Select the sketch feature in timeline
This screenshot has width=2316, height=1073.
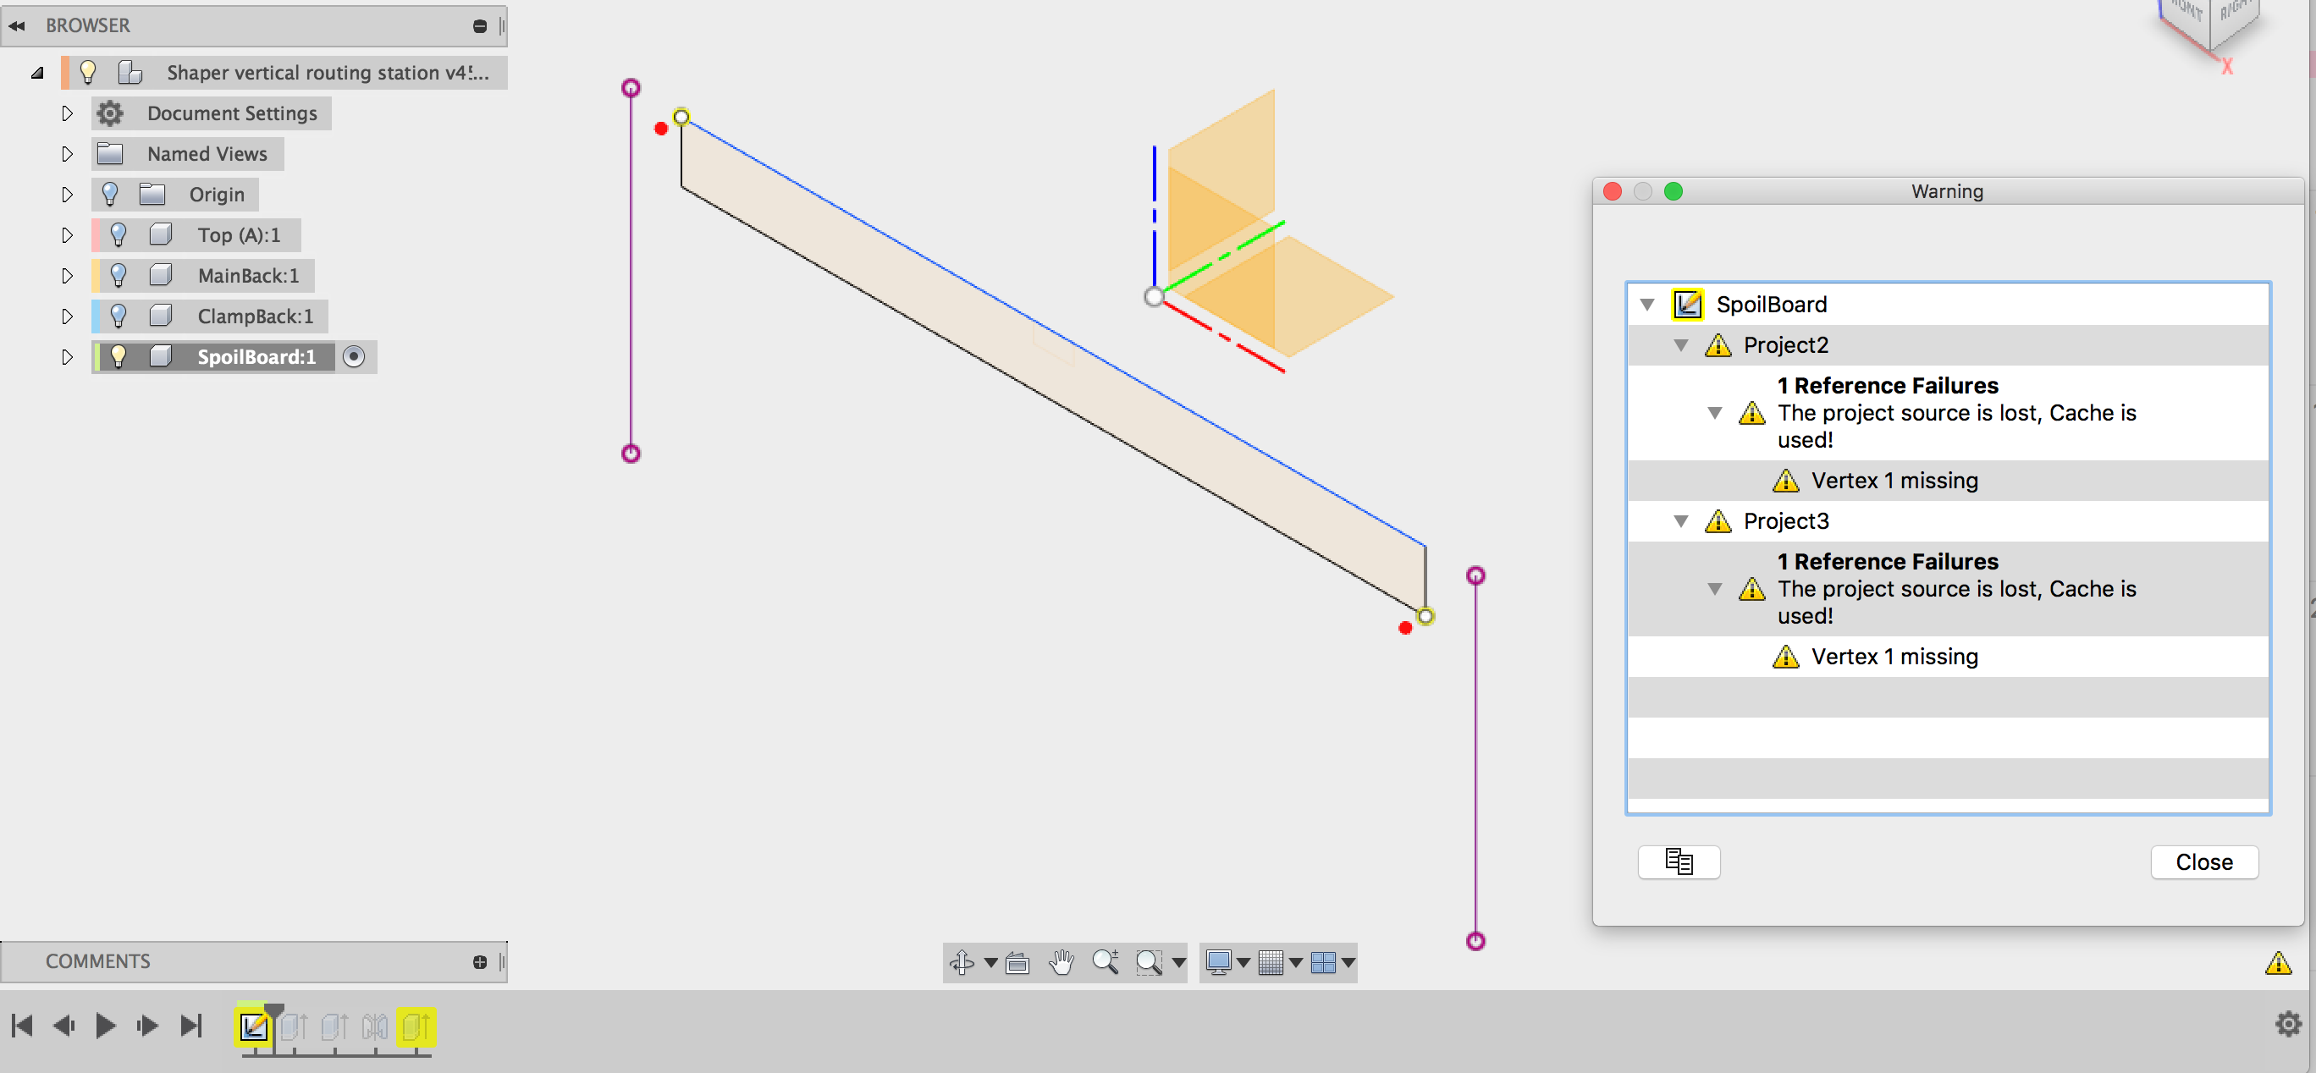pyautogui.click(x=252, y=1026)
